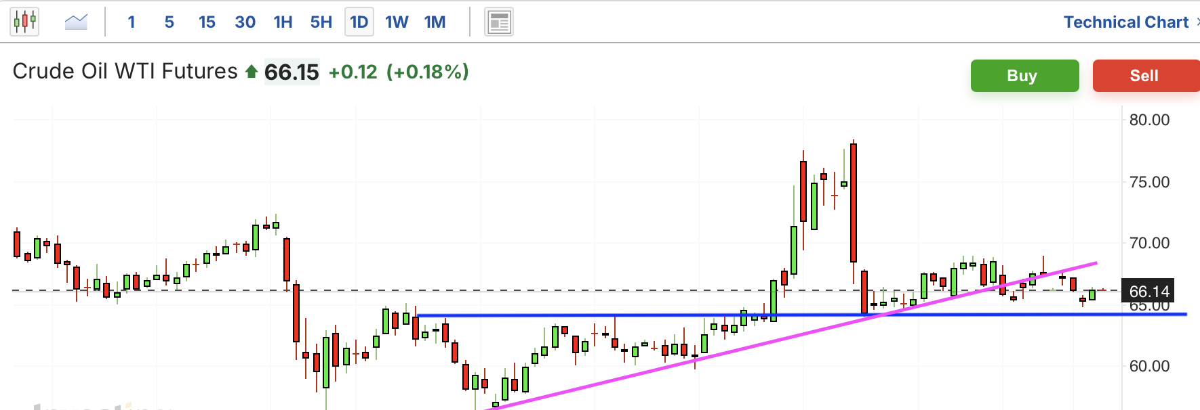Click the 75.00 price axis label
Viewport: 1200px width, 410px height.
tap(1149, 182)
